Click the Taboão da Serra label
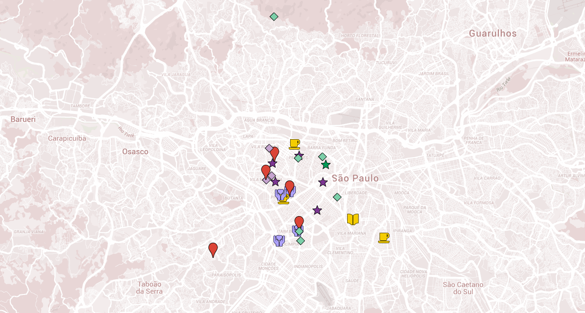 149,287
